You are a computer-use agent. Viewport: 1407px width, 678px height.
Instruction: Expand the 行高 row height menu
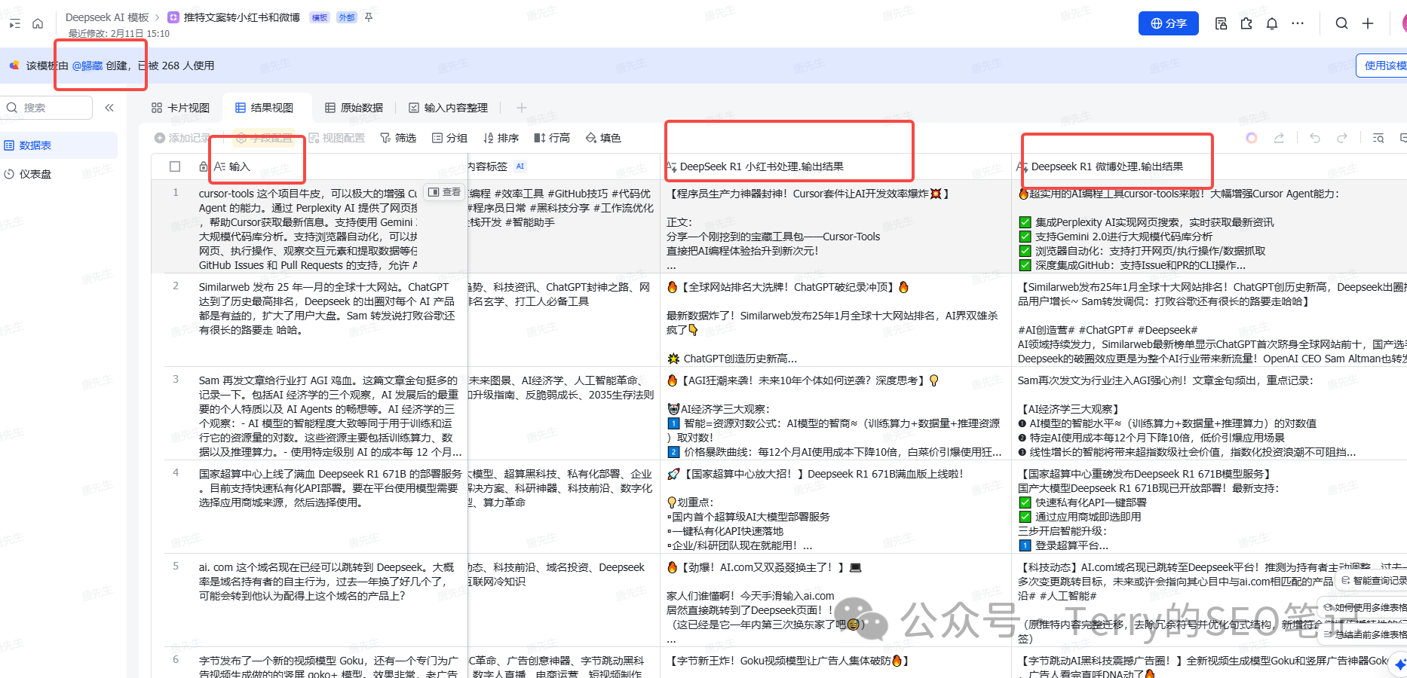552,138
